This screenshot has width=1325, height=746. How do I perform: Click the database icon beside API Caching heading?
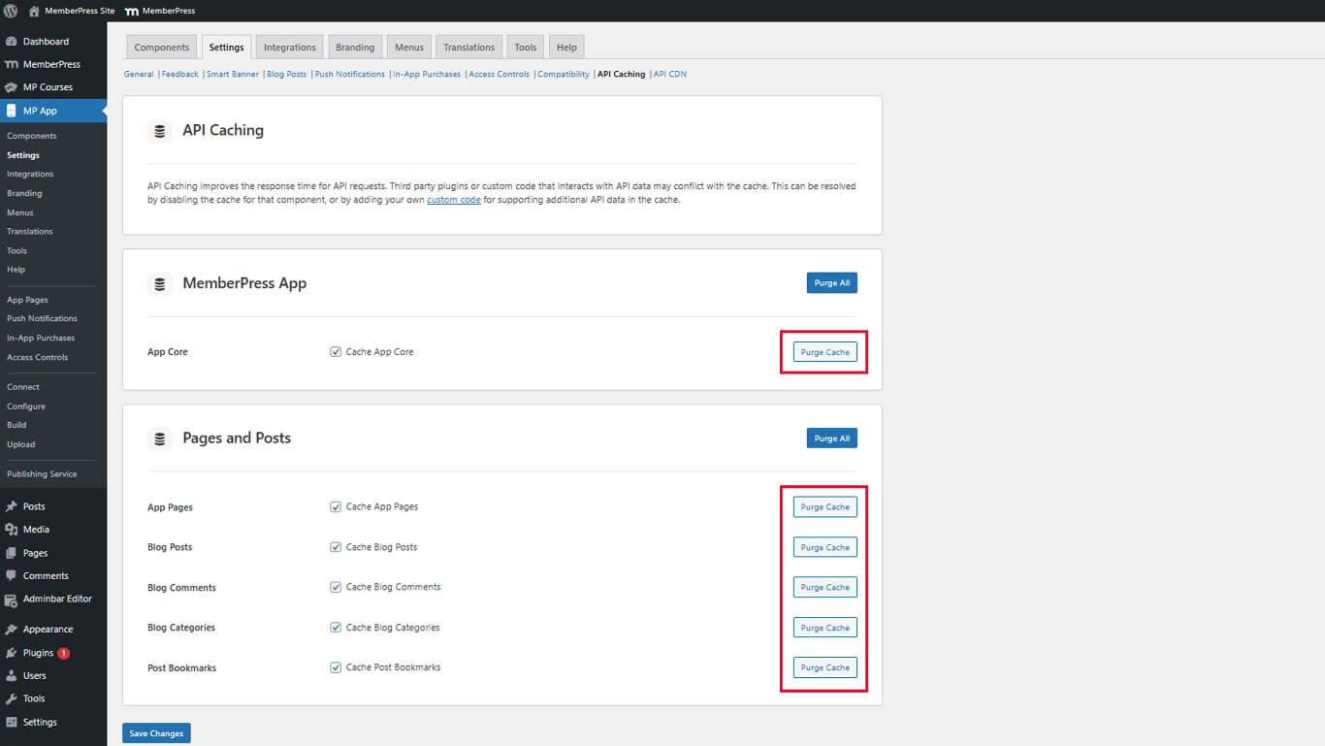pyautogui.click(x=159, y=129)
